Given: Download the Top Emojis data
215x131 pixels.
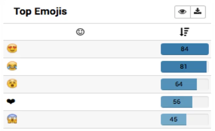Looking at the screenshot, I should click(x=197, y=12).
